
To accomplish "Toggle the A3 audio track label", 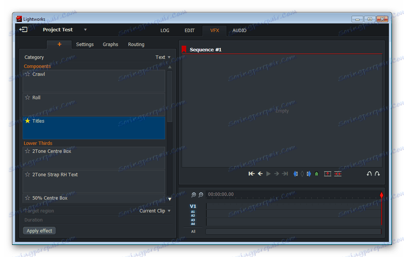I will [x=193, y=220].
